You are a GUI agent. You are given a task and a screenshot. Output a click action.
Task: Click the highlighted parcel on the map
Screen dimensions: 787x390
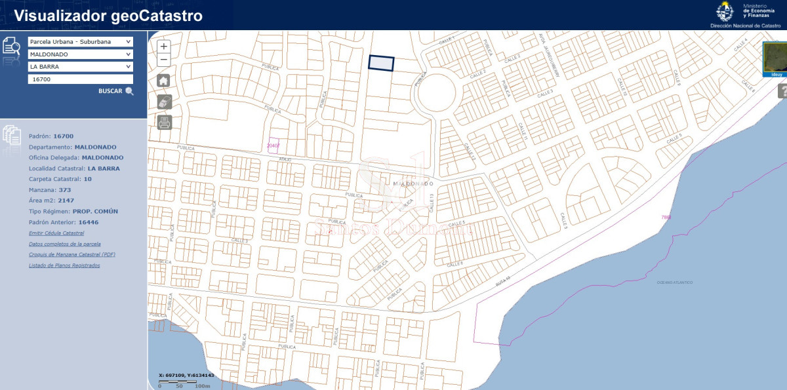[381, 63]
